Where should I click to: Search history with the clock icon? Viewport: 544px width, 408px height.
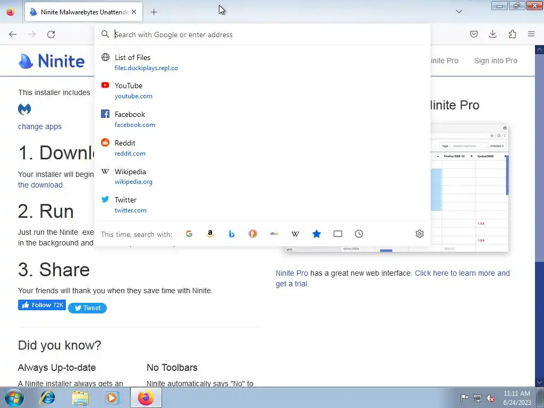[x=359, y=234]
